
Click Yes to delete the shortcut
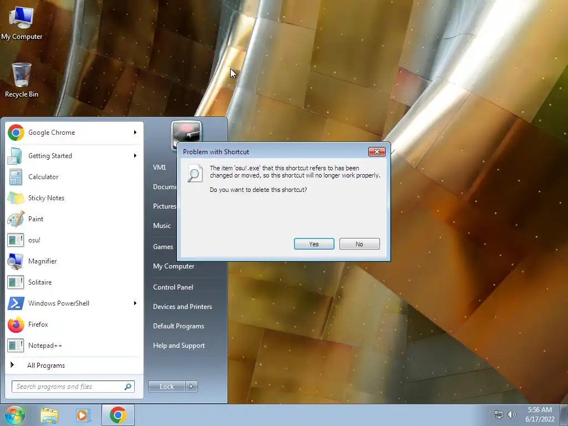tap(314, 244)
